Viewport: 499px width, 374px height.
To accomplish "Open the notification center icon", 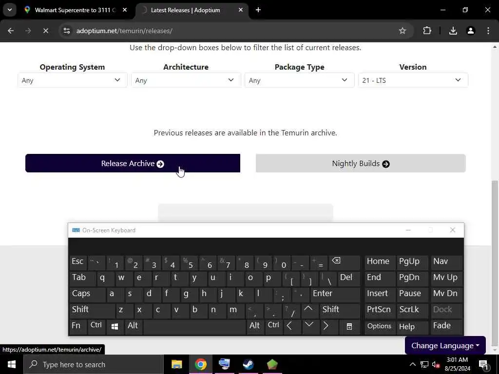I will click(x=483, y=364).
